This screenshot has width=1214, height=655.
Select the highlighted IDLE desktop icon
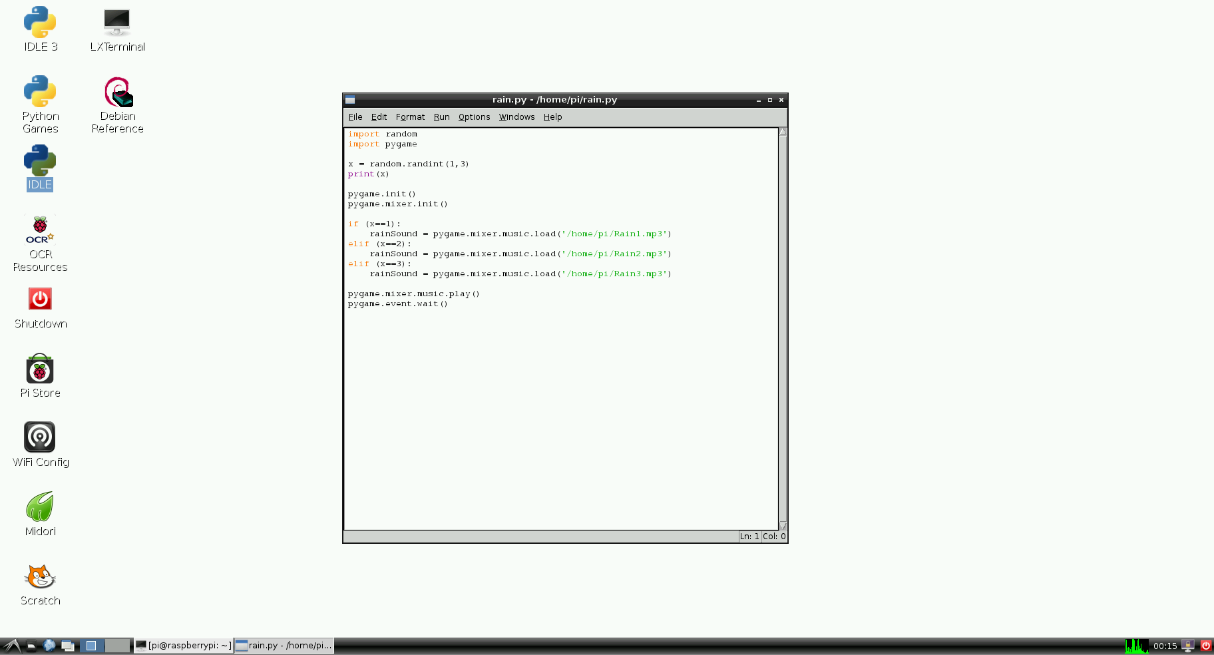tap(40, 168)
